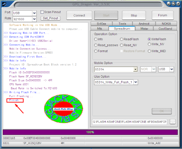Screen dimensions: 182x149
Task: Click the Set_Pinout button
Action: pos(50,18)
